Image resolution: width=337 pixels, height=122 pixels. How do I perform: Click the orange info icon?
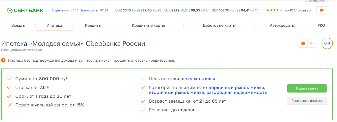[3, 60]
